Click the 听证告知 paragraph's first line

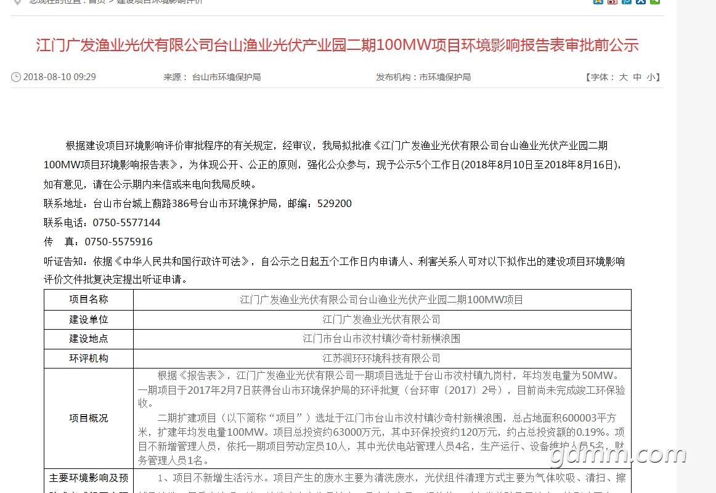[334, 261]
